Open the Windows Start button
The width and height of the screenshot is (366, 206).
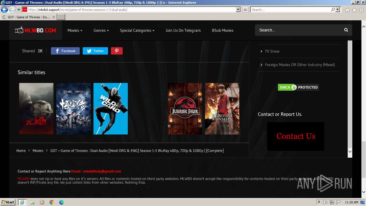point(8,202)
